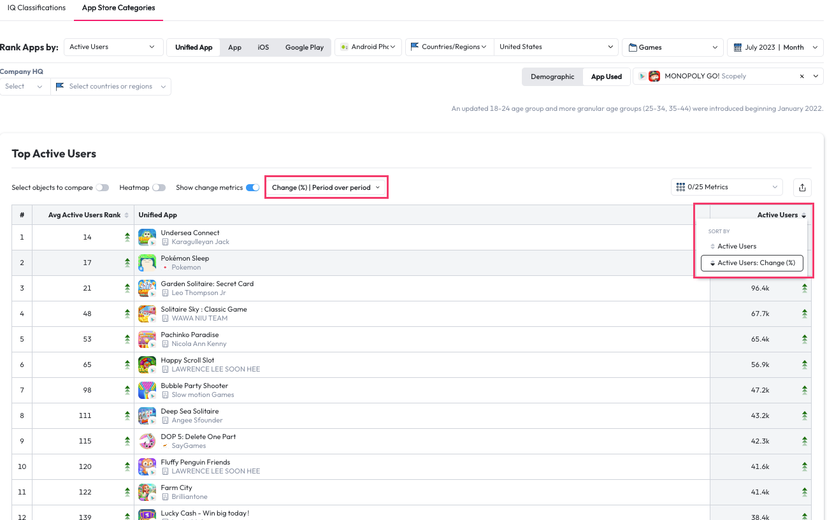Screen dimensions: 827x520
Task: Click the # column header
Action: [22, 215]
